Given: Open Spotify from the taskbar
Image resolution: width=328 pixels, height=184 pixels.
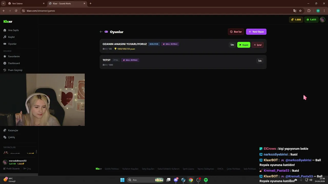Looking at the screenshot, I should [206, 180].
